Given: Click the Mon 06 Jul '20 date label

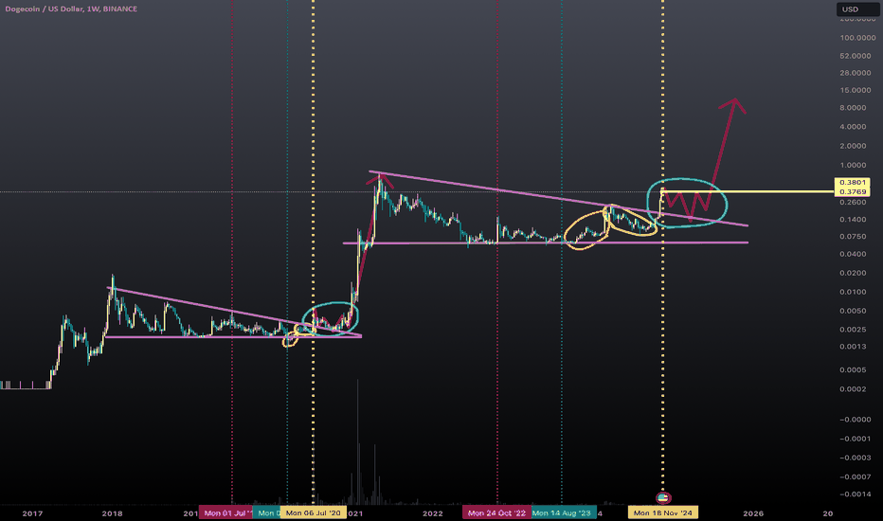Looking at the screenshot, I should [313, 512].
